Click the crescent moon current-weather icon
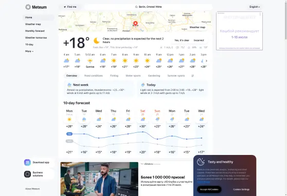 (97, 41)
